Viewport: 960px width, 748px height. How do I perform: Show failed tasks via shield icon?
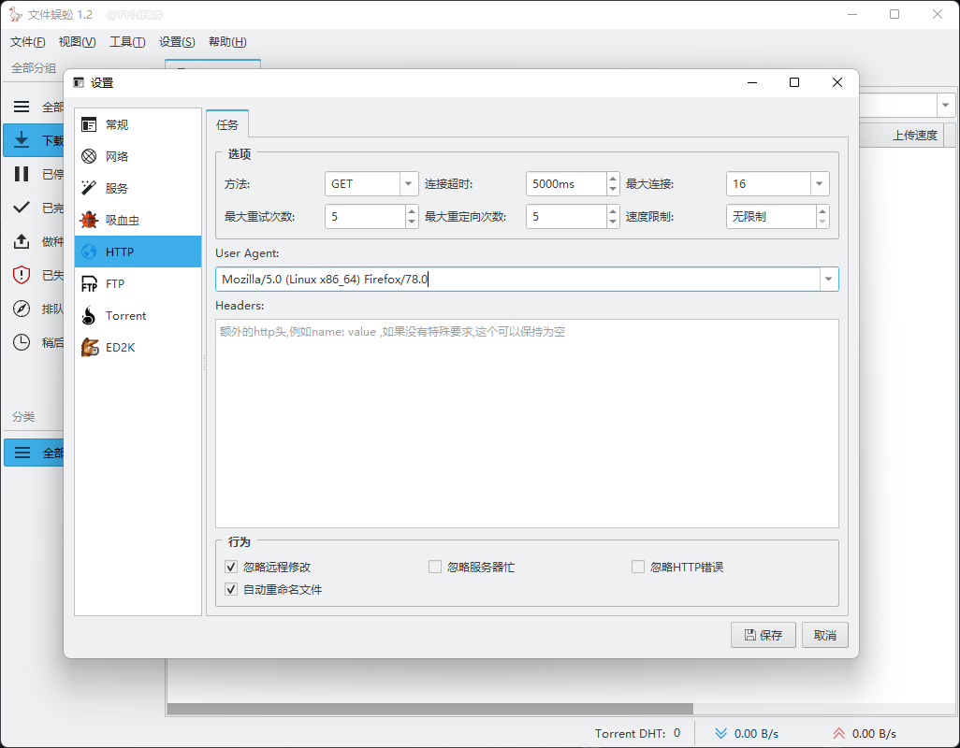coord(22,275)
